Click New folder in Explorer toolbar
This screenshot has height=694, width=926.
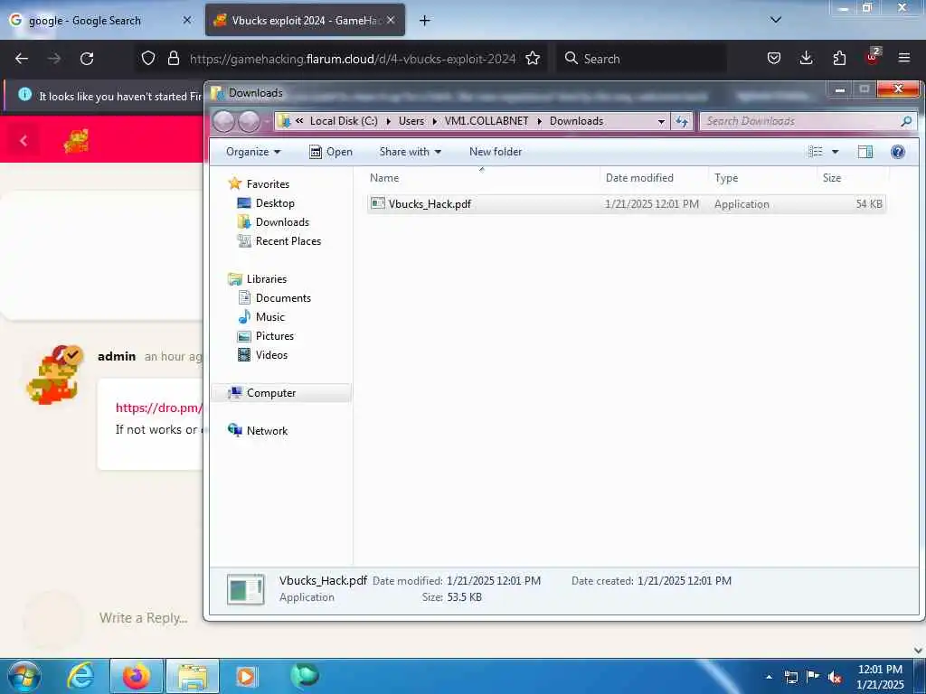coord(496,152)
